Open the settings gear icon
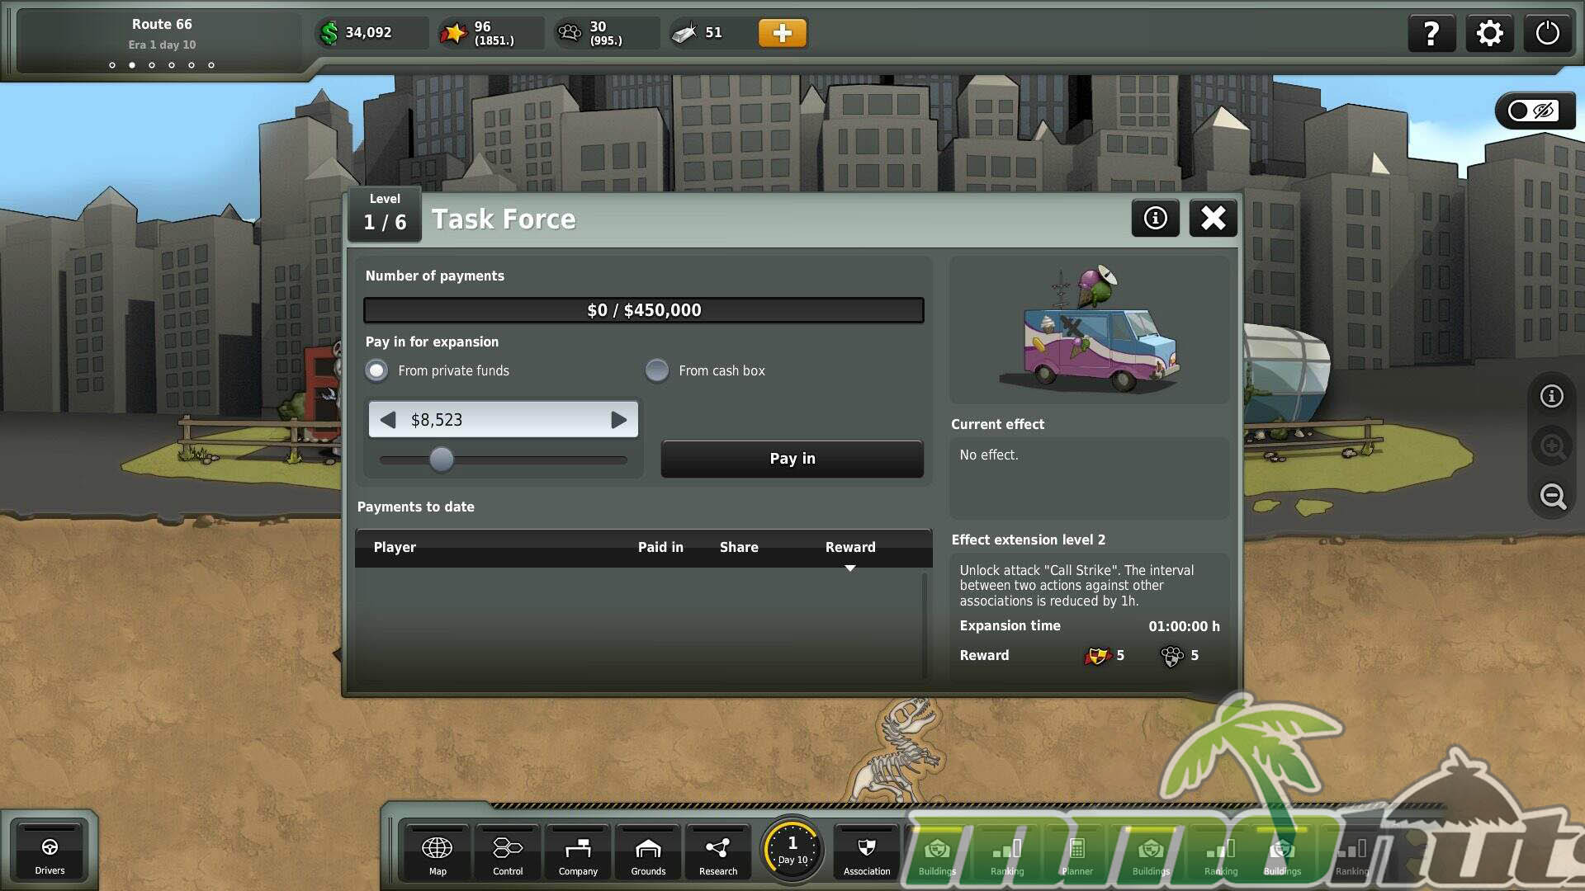1585x891 pixels. point(1489,34)
